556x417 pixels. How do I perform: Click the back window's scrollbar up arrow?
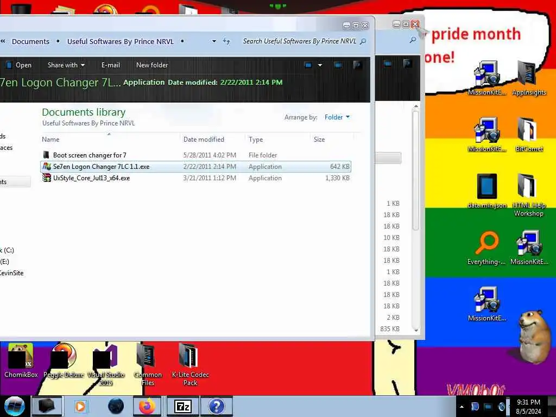[416, 106]
